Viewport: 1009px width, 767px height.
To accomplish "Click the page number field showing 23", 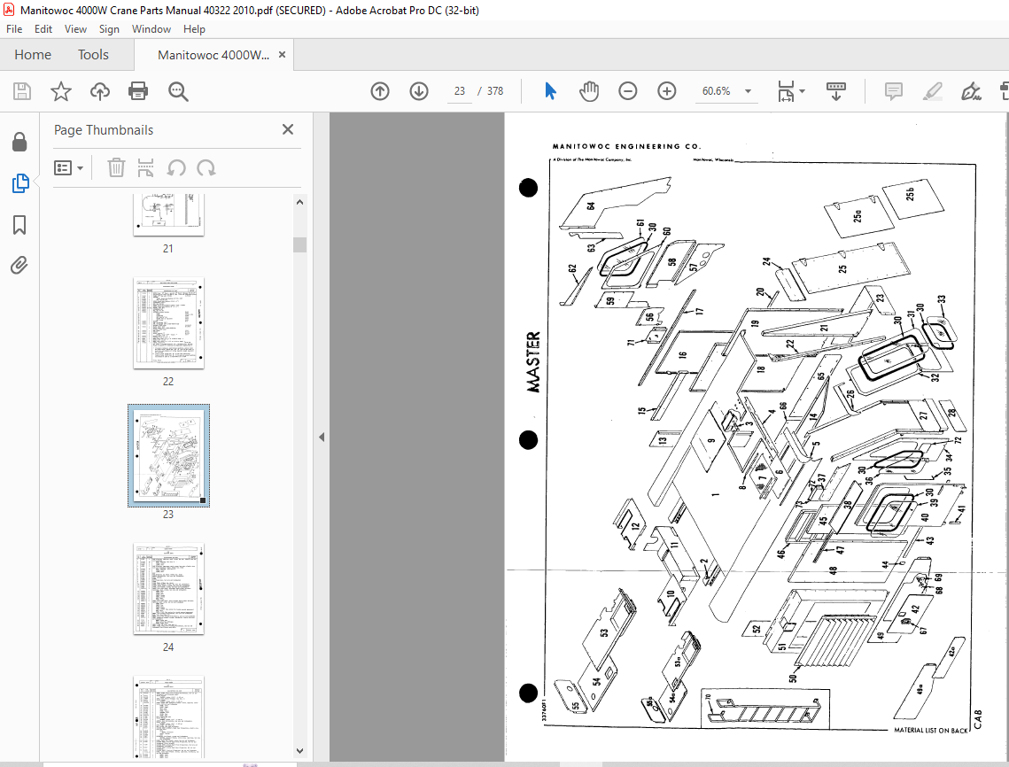I will pyautogui.click(x=460, y=91).
